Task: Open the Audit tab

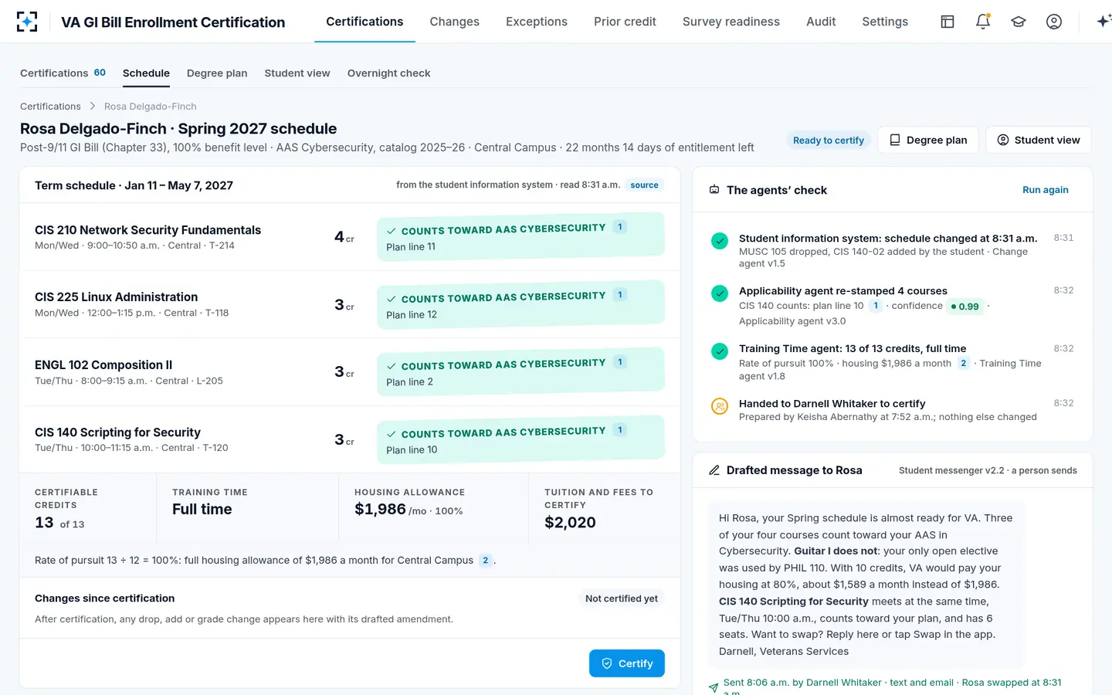Action: click(x=821, y=22)
